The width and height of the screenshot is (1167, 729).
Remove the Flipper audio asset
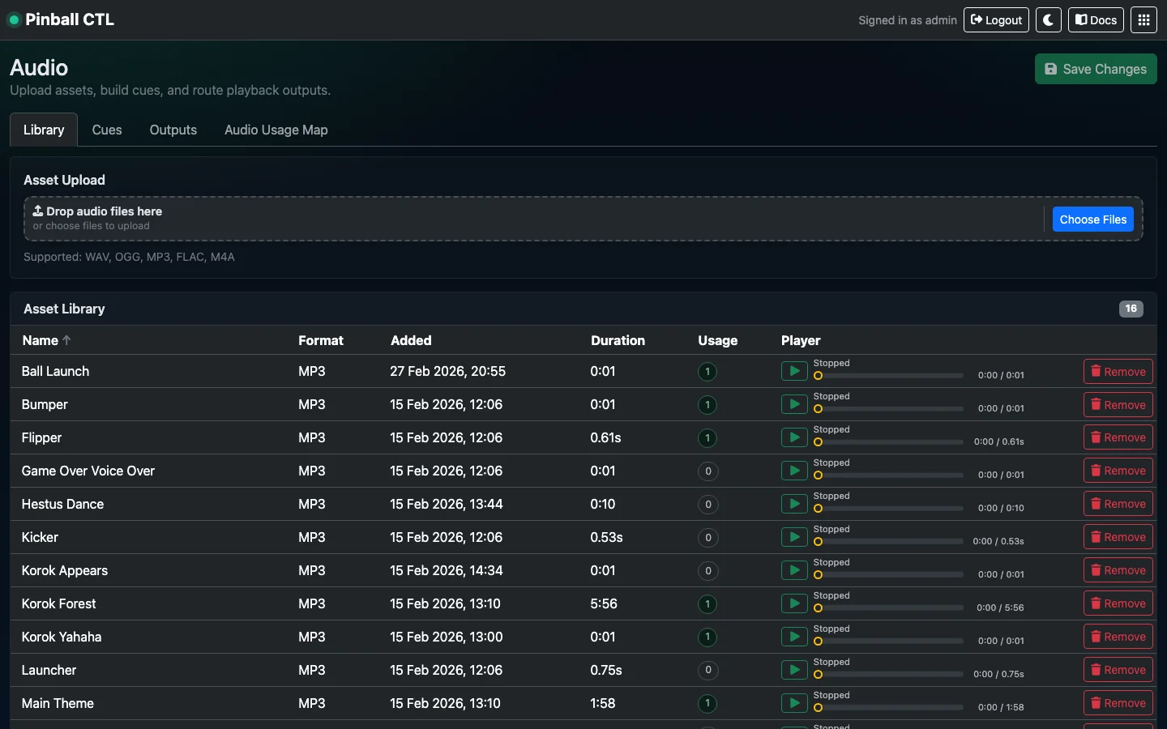tap(1118, 438)
